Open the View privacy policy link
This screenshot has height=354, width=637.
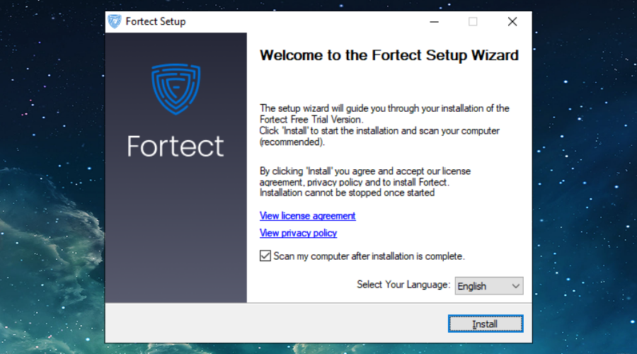pyautogui.click(x=298, y=233)
